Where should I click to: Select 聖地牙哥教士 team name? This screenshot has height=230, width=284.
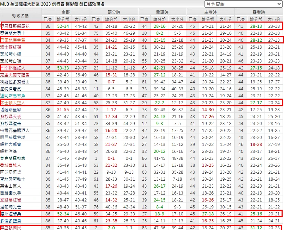tap(13, 179)
